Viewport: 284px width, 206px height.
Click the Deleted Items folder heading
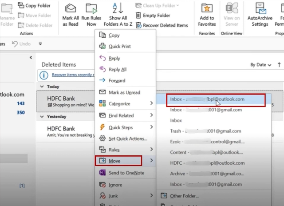(59, 64)
